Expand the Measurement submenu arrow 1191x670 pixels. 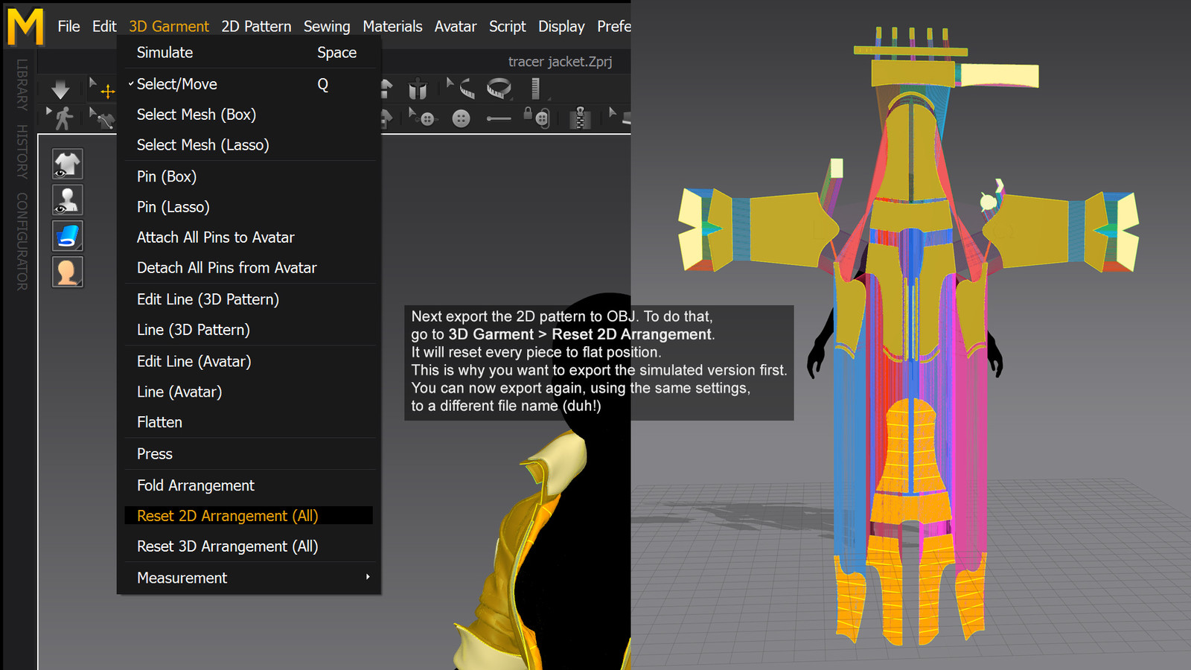coord(368,577)
